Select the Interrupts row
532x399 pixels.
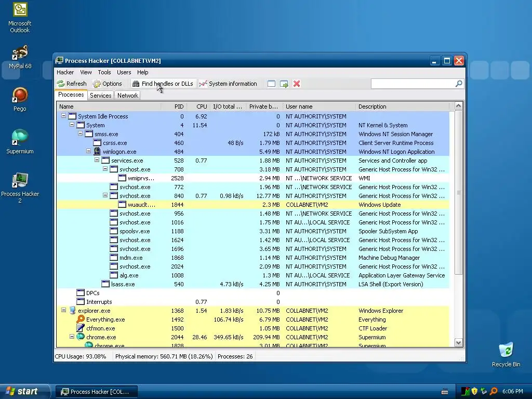253,302
